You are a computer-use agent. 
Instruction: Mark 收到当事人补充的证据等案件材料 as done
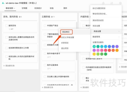click(x=6, y=56)
